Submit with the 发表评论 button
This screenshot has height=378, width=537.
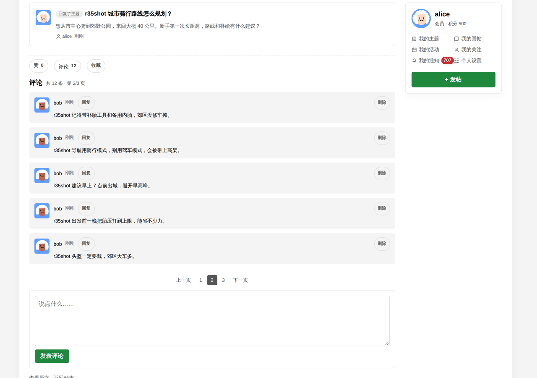tap(52, 356)
